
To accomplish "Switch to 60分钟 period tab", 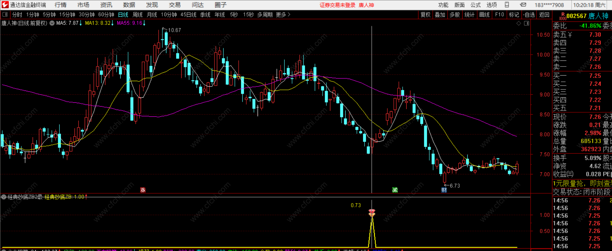I will pos(106,15).
